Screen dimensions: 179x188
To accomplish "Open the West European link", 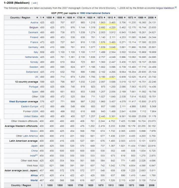I will (19, 102).
